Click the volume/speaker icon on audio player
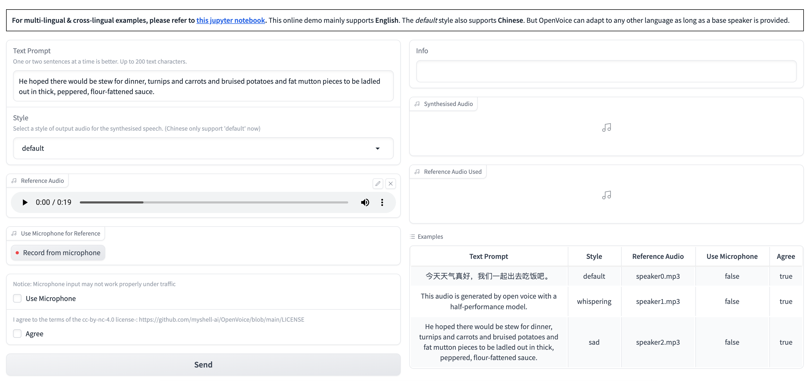The image size is (811, 381). coord(365,202)
